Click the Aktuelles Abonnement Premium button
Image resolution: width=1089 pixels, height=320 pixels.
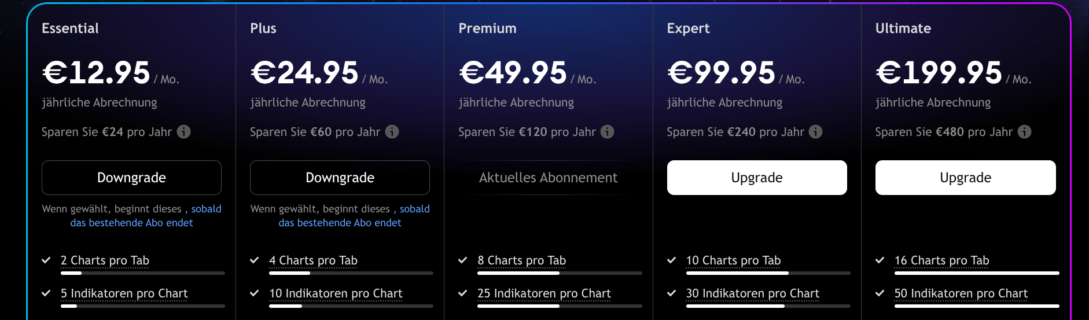548,178
